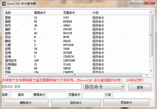Click the search text field with 直接点击 查询
The height and width of the screenshot is (109, 157).
tap(42, 87)
